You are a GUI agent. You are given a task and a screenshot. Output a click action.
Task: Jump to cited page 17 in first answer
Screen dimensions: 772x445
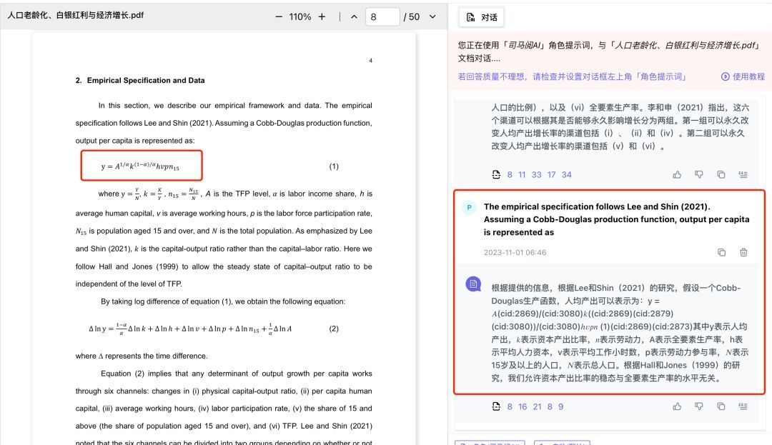[x=551, y=174]
